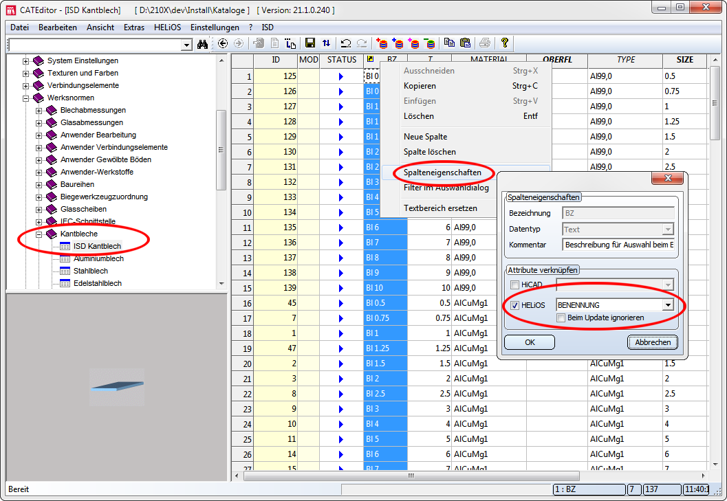Click the blue up-down sort arrows icon
The image size is (727, 501).
327,43
